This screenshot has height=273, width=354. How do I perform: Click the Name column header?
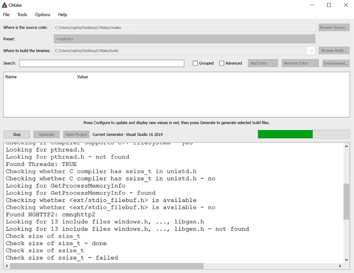[x=11, y=77]
